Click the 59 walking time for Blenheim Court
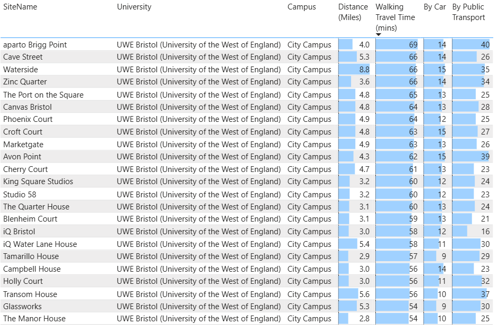Screen dimensions: 498x325 coord(413,219)
